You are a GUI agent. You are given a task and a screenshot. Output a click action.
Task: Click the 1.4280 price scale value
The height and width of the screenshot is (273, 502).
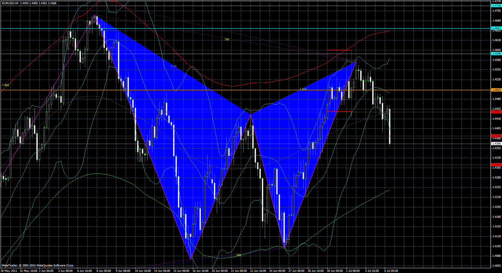497,178
